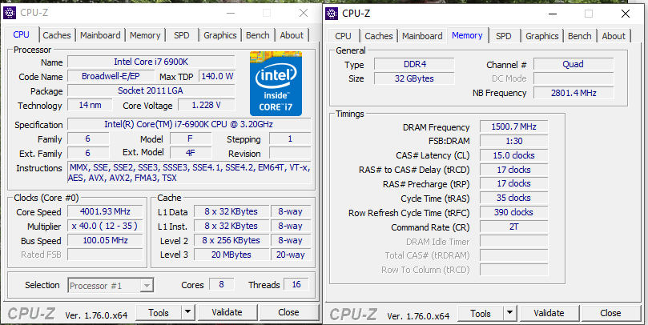Click Validate in the left CPU window
This screenshot has height=325, width=648.
[x=227, y=313]
